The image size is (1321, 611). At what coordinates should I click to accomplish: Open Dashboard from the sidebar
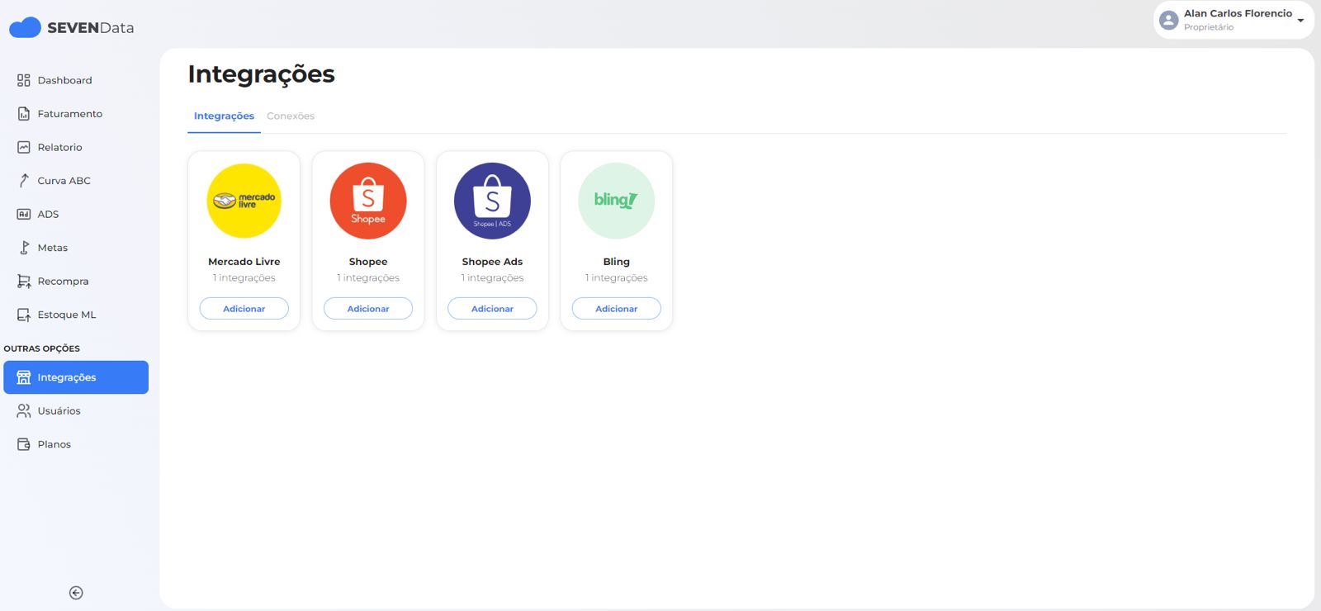tap(76, 80)
